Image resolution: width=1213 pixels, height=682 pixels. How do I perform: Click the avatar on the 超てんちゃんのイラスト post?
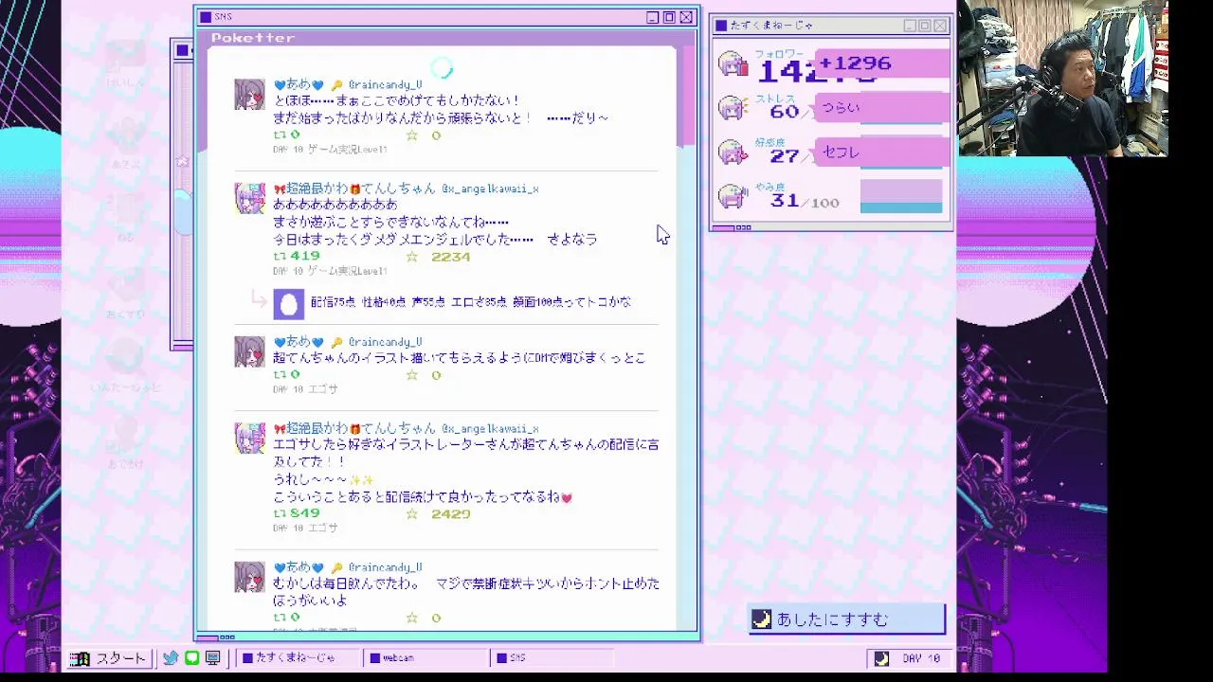250,351
